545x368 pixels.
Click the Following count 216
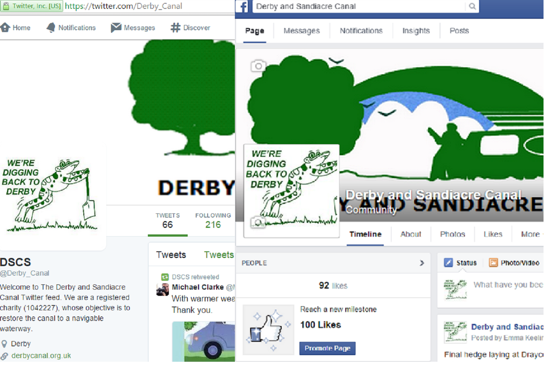point(213,224)
